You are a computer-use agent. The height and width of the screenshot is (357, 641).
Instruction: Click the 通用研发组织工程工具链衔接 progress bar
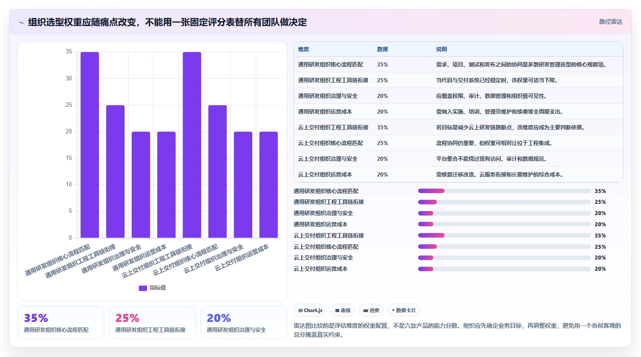click(504, 202)
